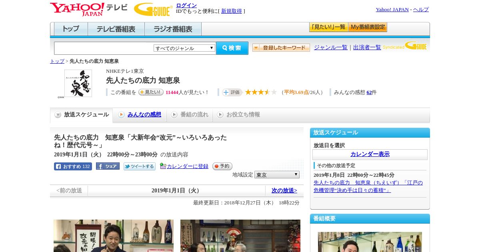Click the calendar icon beside カレンダーに登録
480x252 pixels.
click(163, 166)
